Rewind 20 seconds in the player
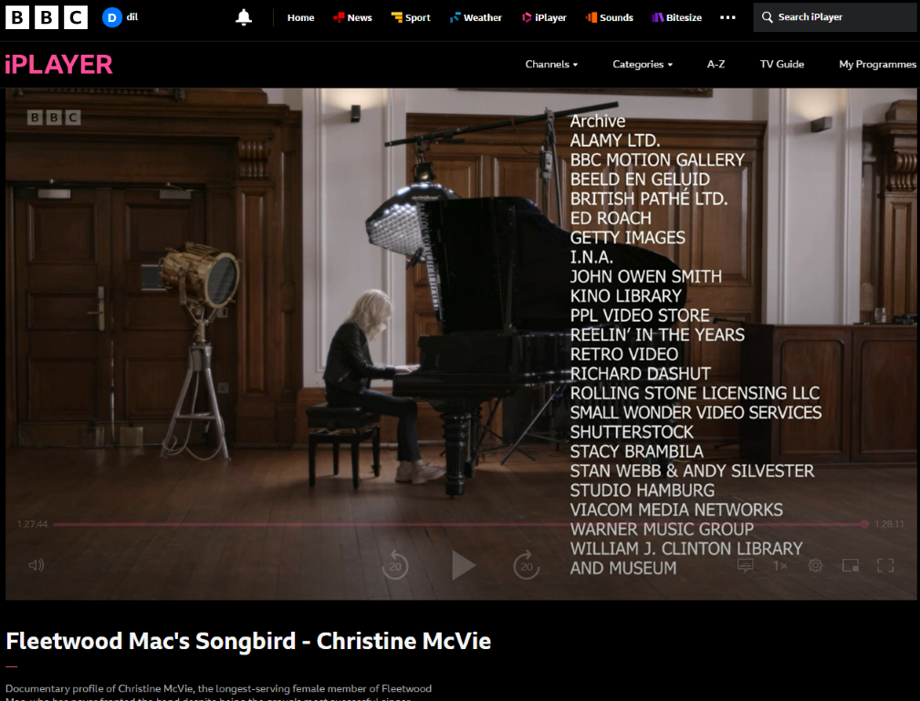This screenshot has height=701, width=920. 395,565
